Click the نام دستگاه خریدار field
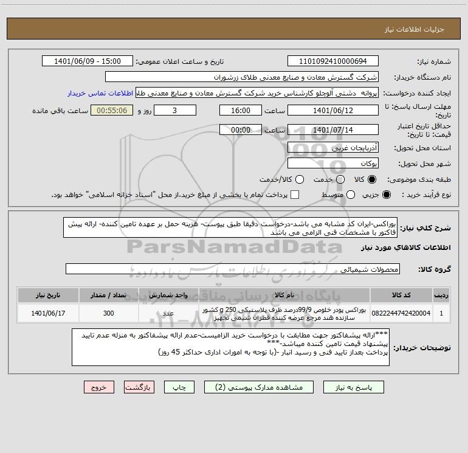This screenshot has height=453, width=468. pyautogui.click(x=242, y=77)
